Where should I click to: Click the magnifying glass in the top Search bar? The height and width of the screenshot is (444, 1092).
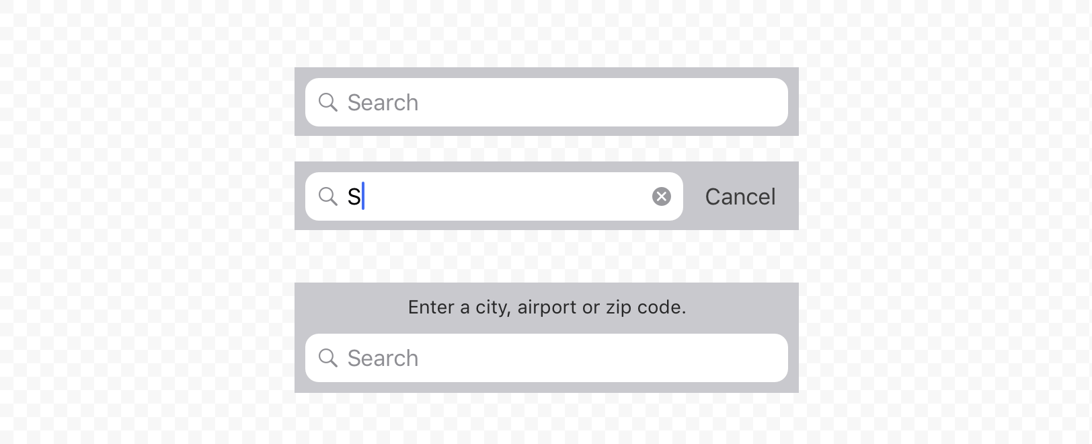tap(328, 102)
